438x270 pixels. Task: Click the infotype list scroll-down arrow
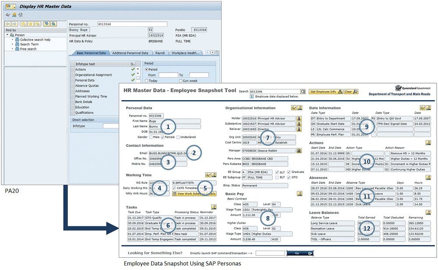coord(138,74)
